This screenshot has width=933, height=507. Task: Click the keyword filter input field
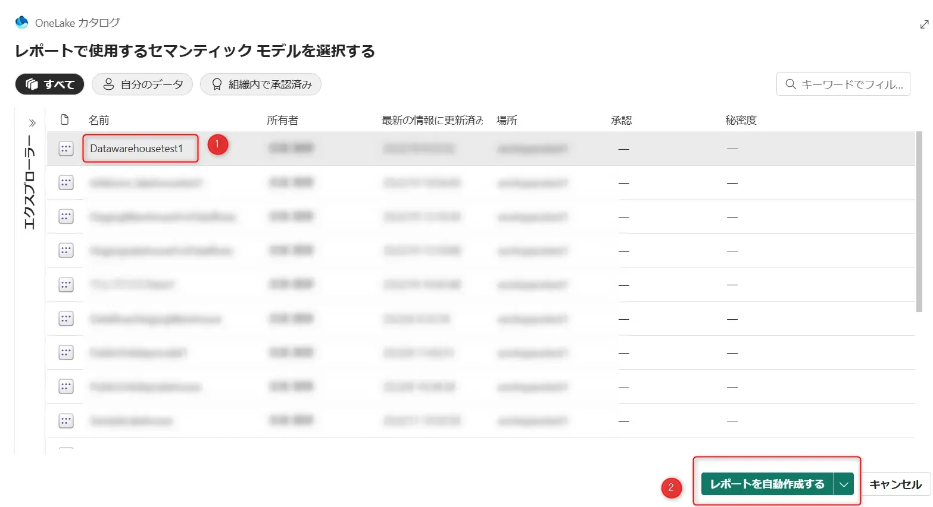pyautogui.click(x=845, y=84)
